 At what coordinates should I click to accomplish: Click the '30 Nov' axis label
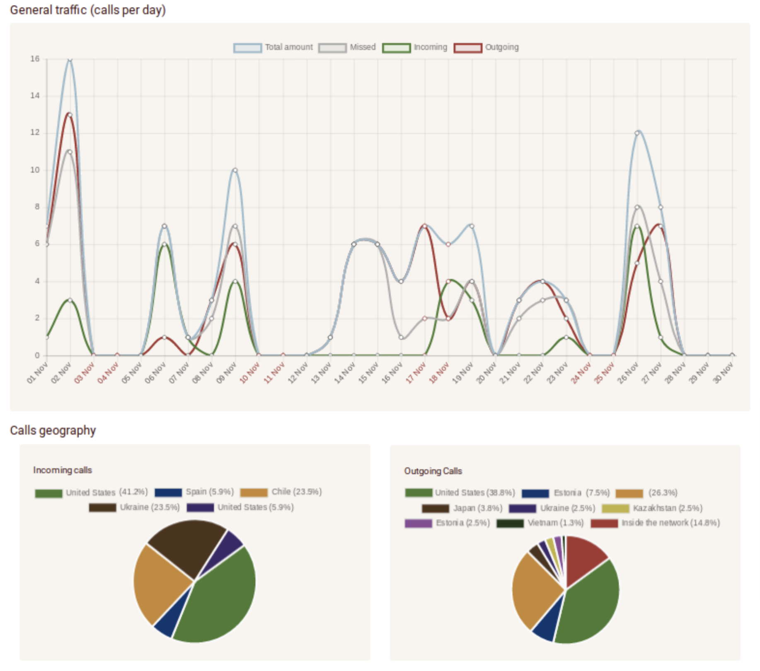coord(723,373)
